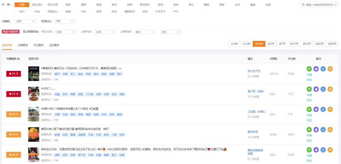The width and height of the screenshot is (341, 164).
Task: Open the 地区 dropdown
Action: click(171, 32)
